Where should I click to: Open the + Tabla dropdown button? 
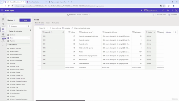coord(25,20)
